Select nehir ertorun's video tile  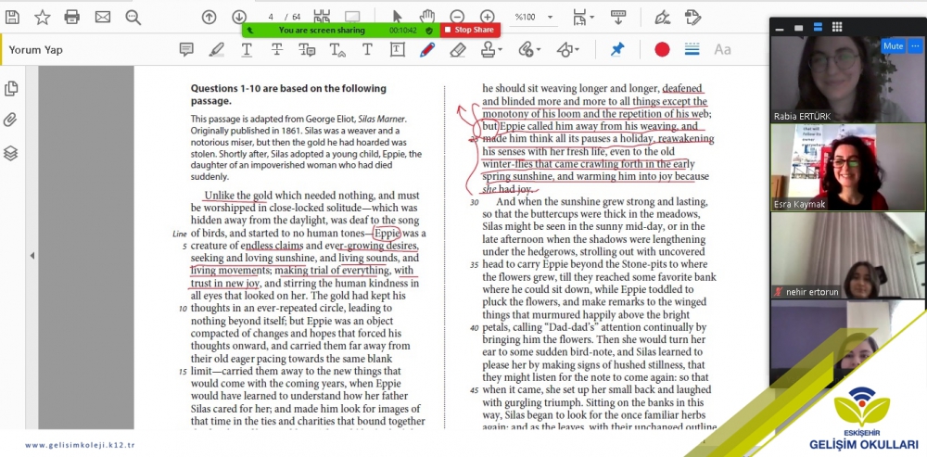(848, 256)
